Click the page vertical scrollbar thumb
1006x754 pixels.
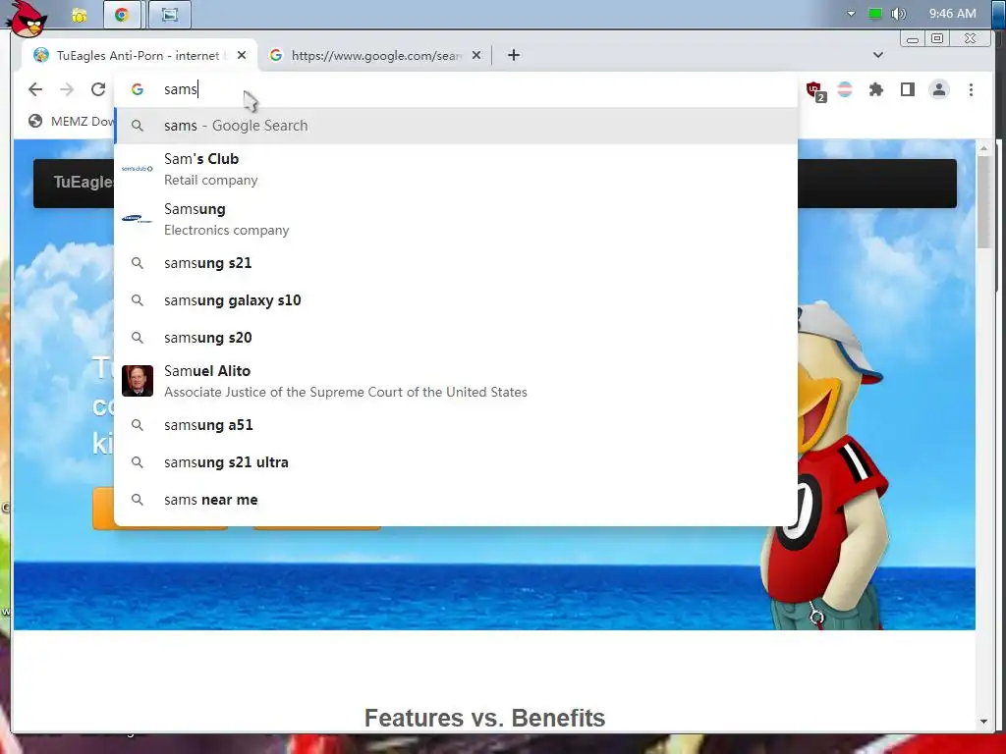983,201
